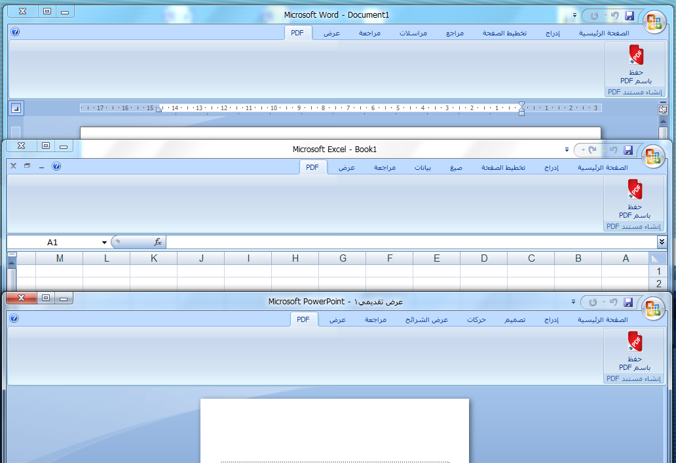Open Undo history dropdown arrow in PowerPoint

[x=604, y=302]
